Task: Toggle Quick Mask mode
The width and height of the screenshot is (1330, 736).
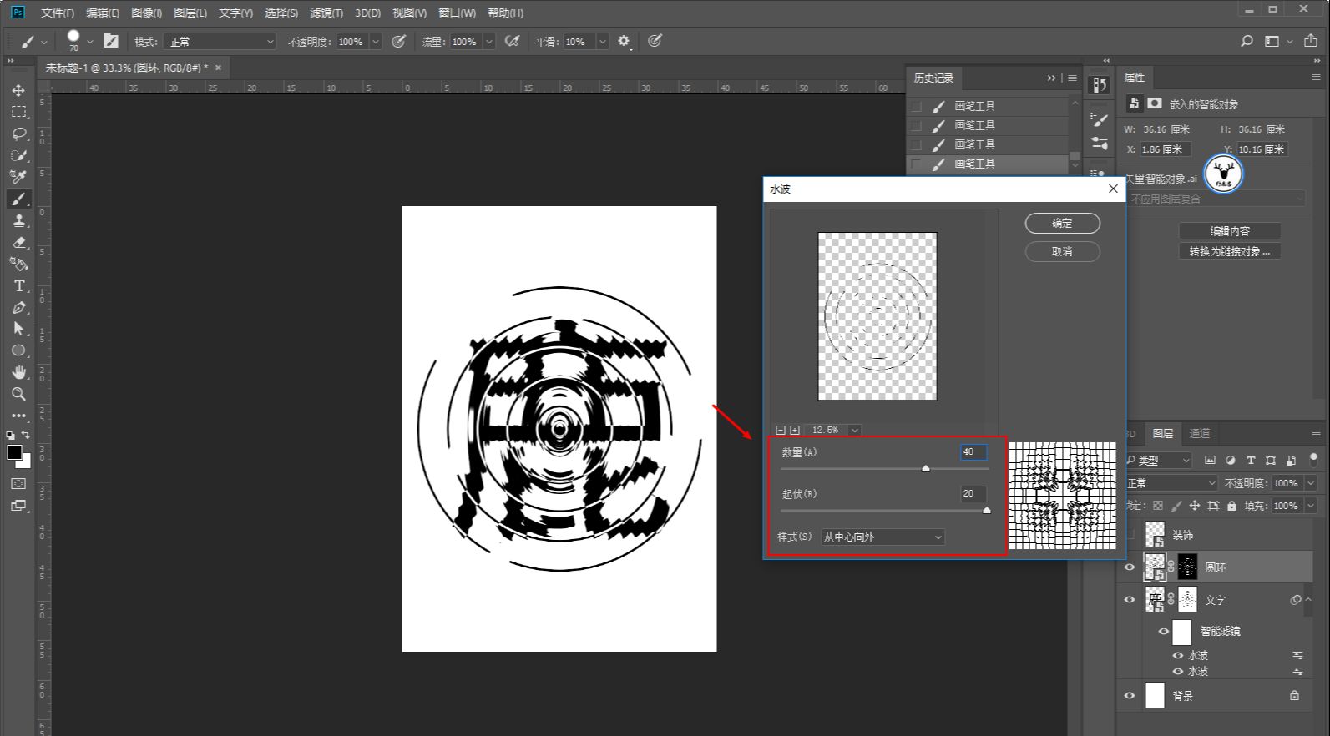Action: point(18,483)
